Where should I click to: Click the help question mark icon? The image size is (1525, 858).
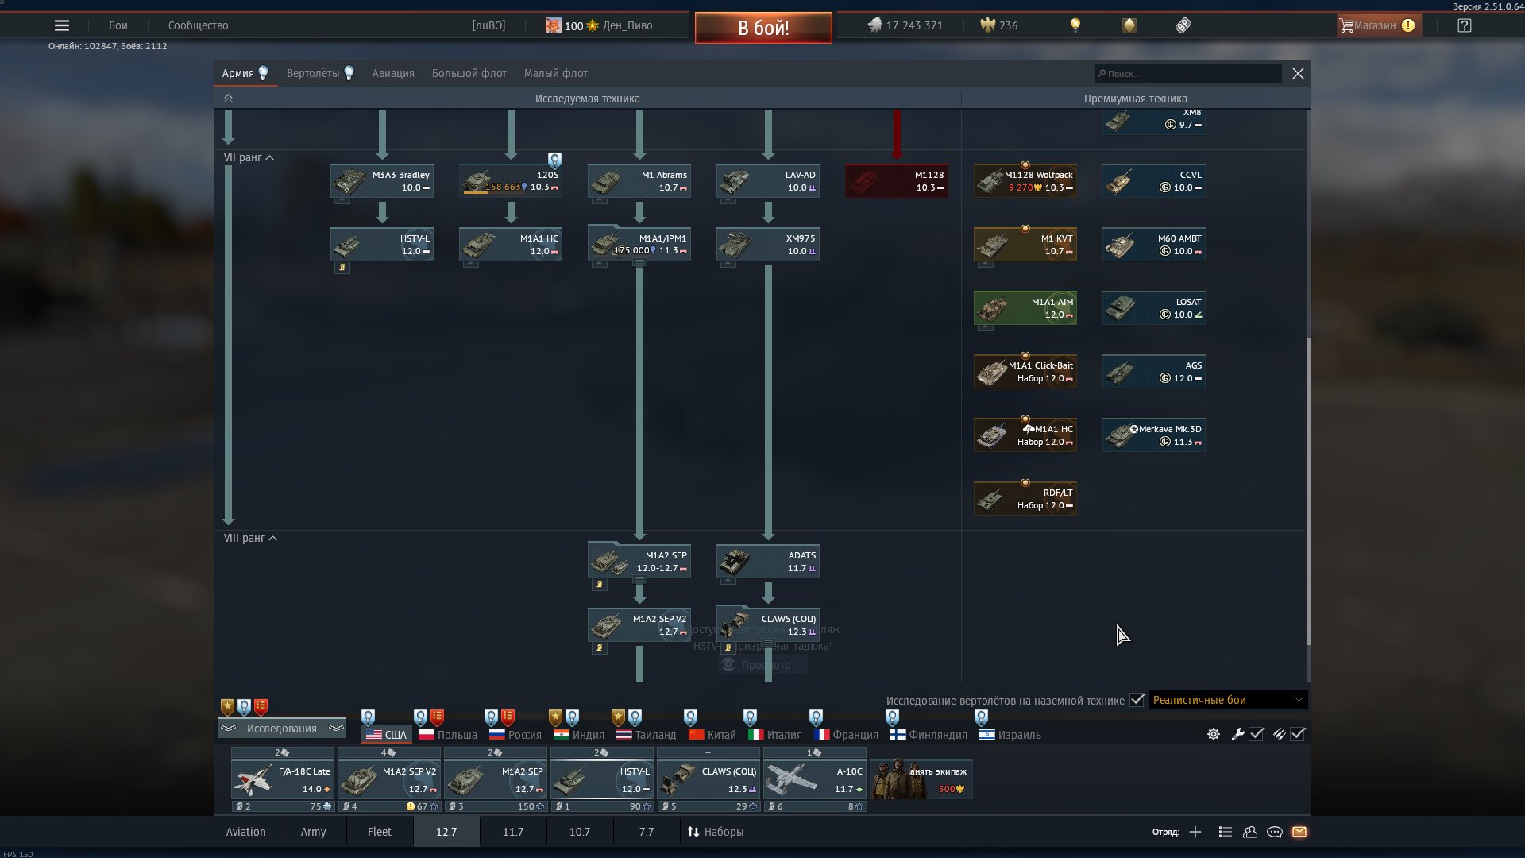pos(1465,25)
